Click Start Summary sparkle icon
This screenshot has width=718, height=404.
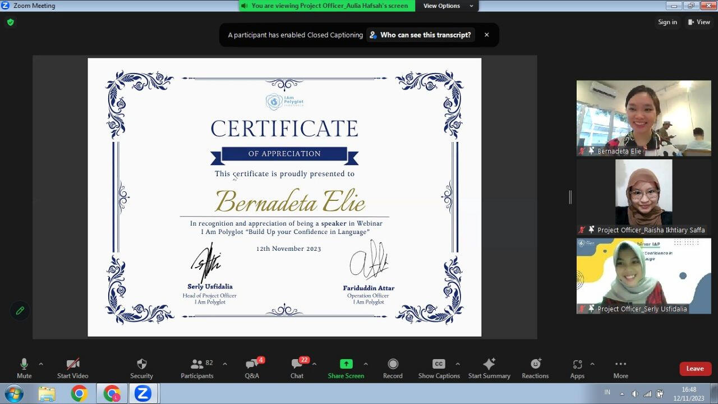pos(489,364)
